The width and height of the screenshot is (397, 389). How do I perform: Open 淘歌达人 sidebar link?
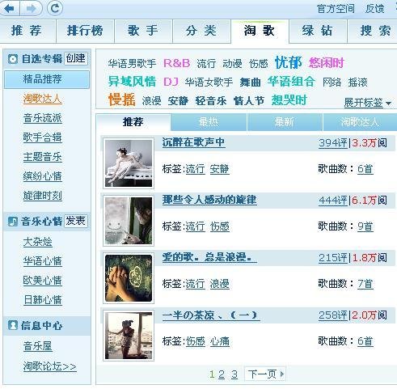click(x=42, y=99)
